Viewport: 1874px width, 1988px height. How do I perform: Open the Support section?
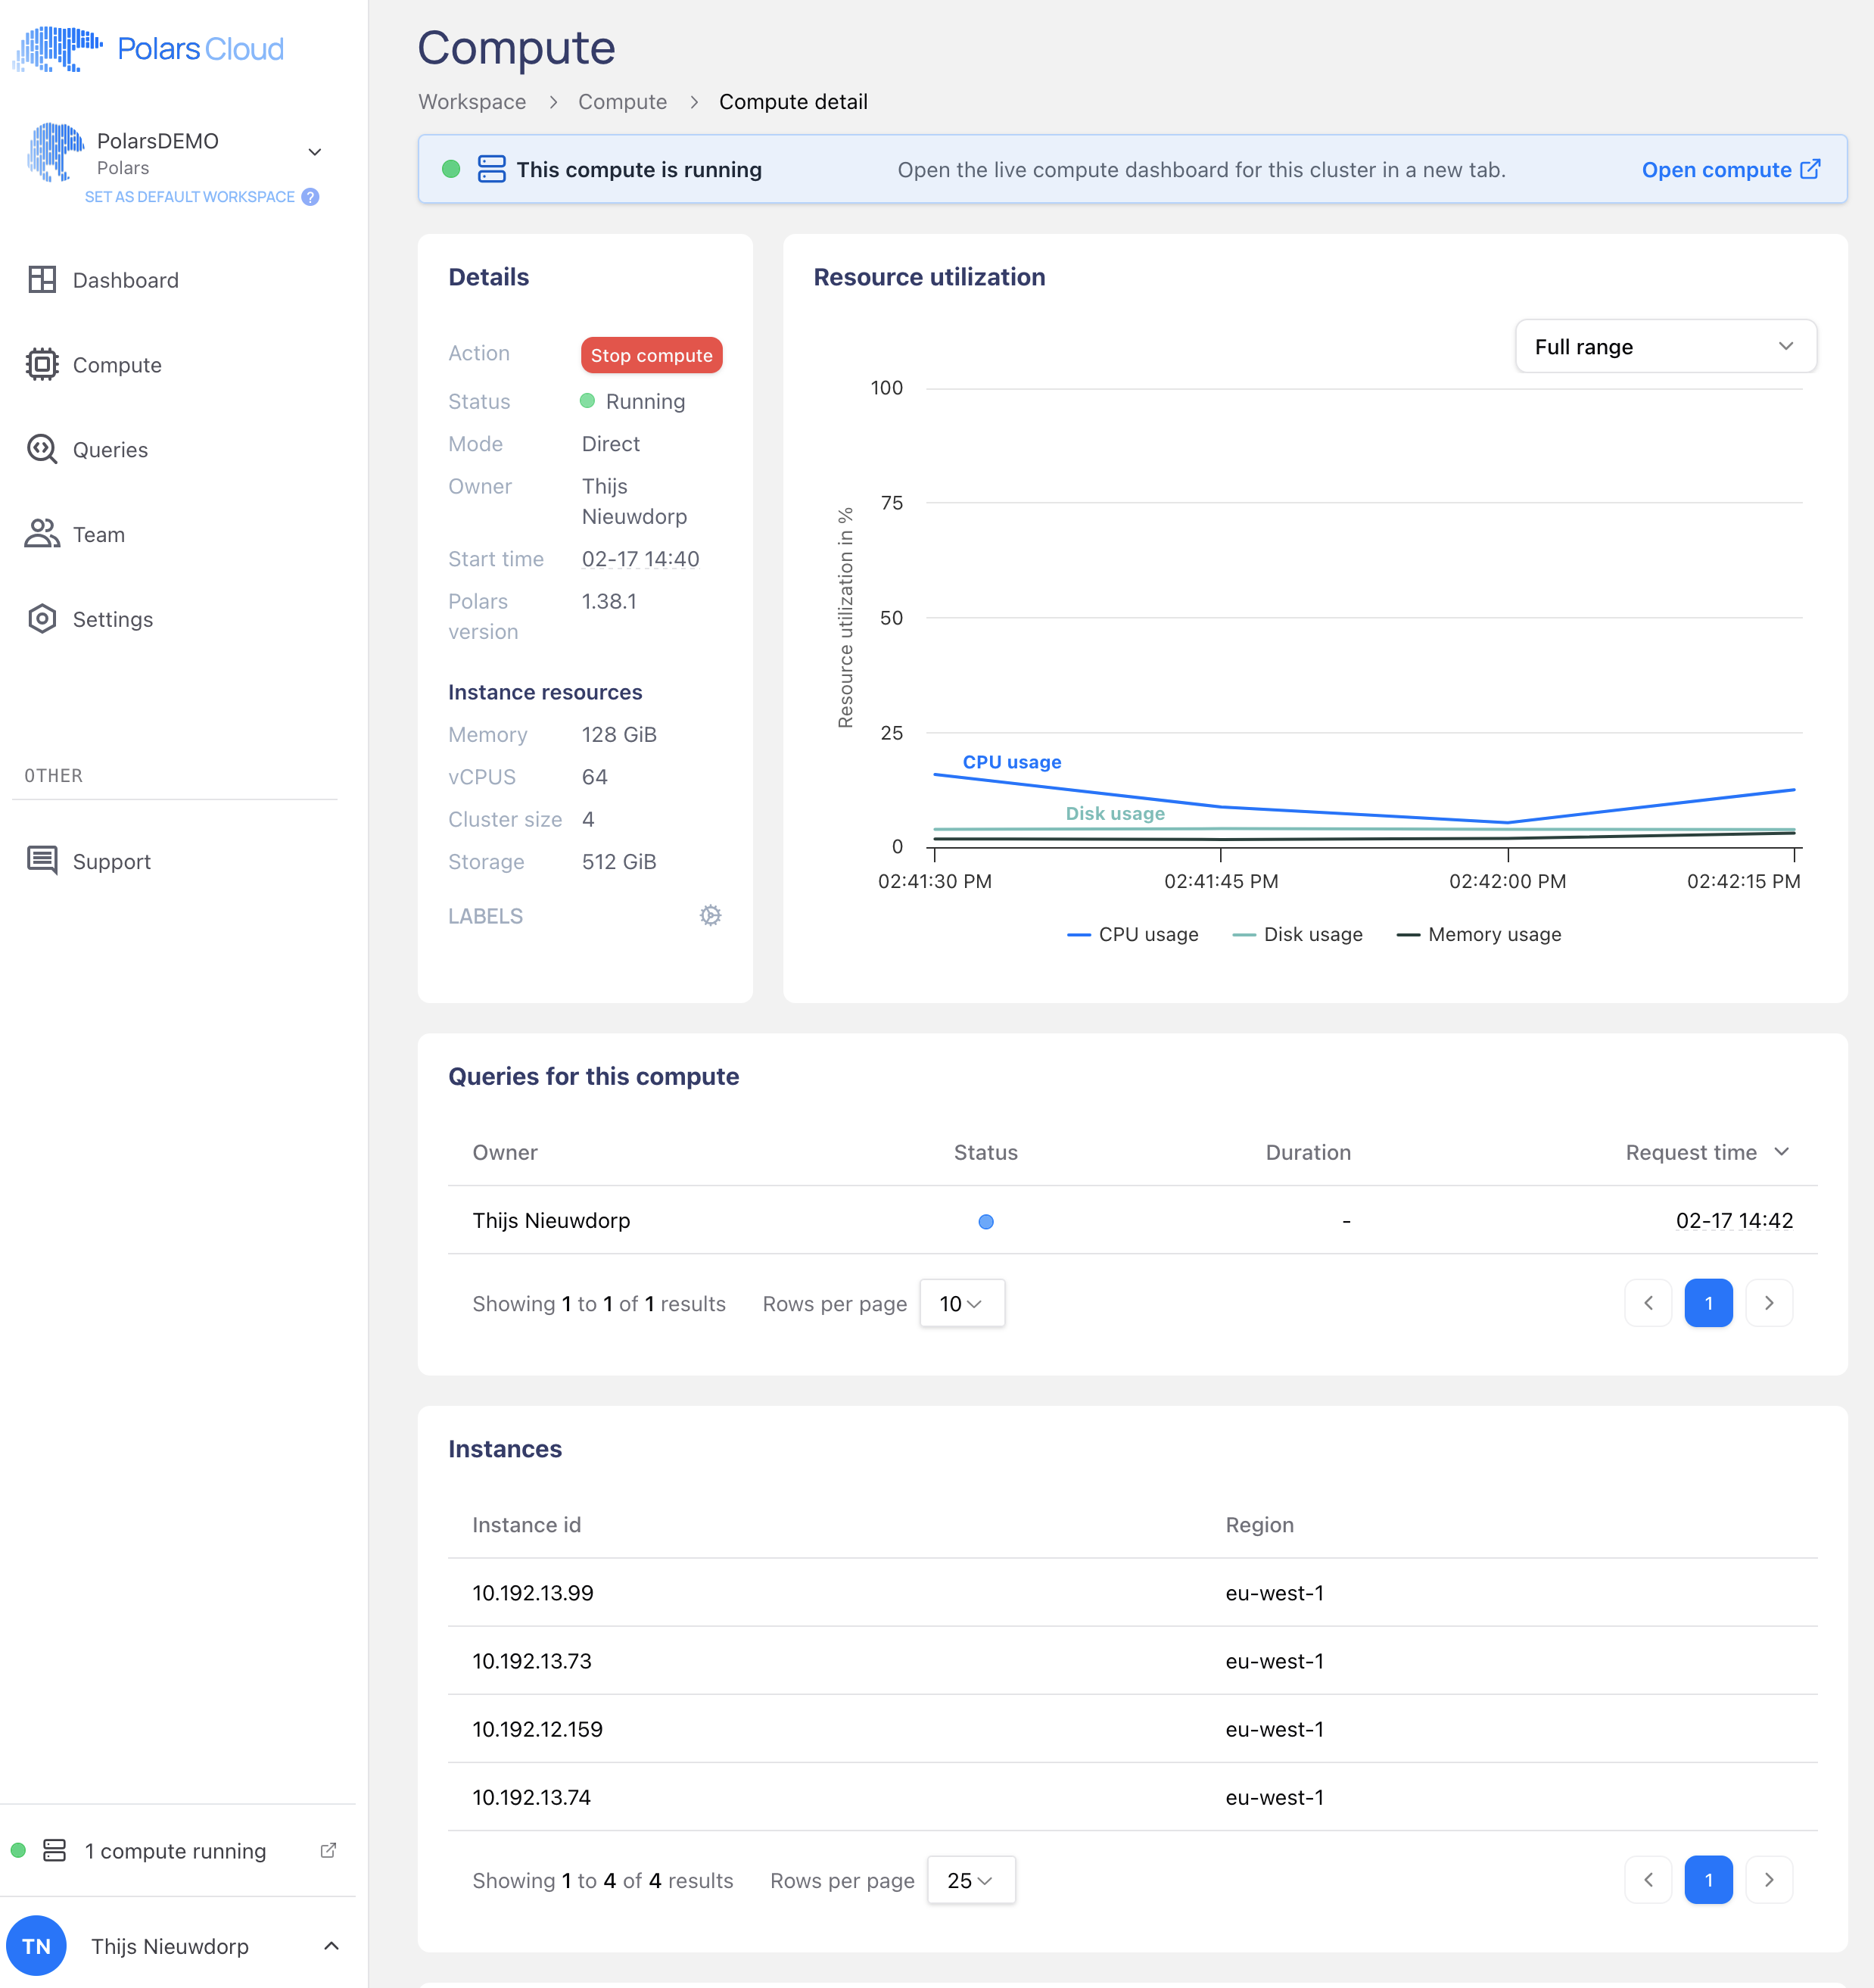[x=111, y=861]
